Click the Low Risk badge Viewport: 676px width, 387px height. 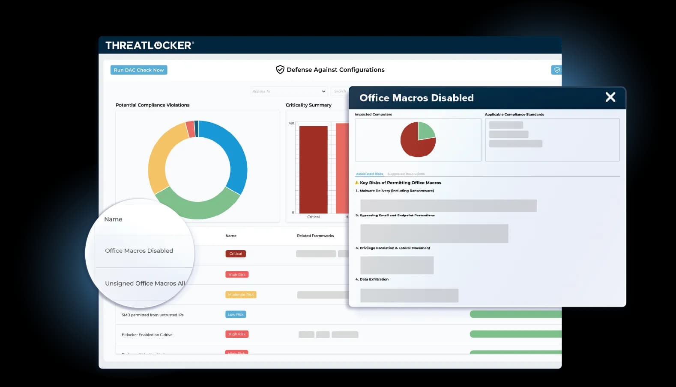pos(236,314)
